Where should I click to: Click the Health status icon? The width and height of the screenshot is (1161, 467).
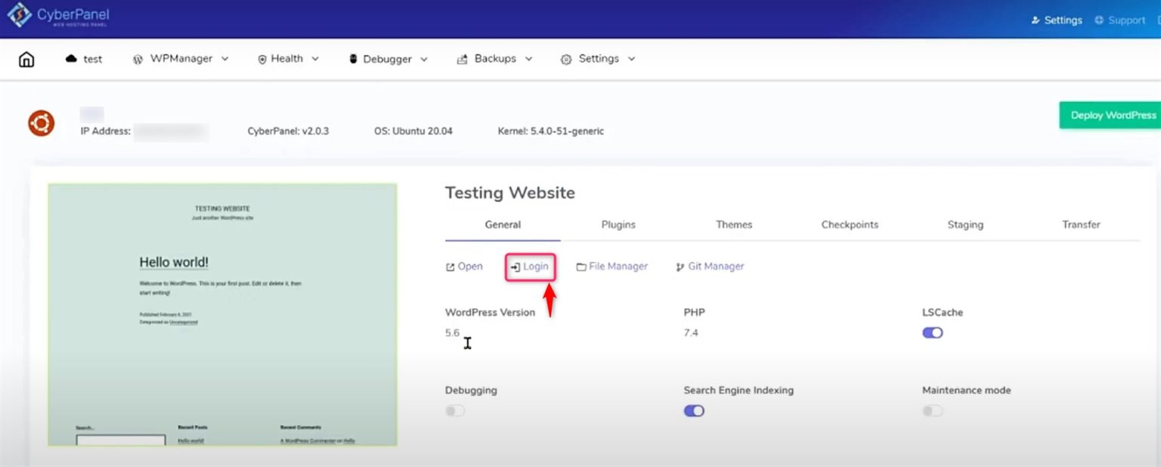pyautogui.click(x=262, y=58)
